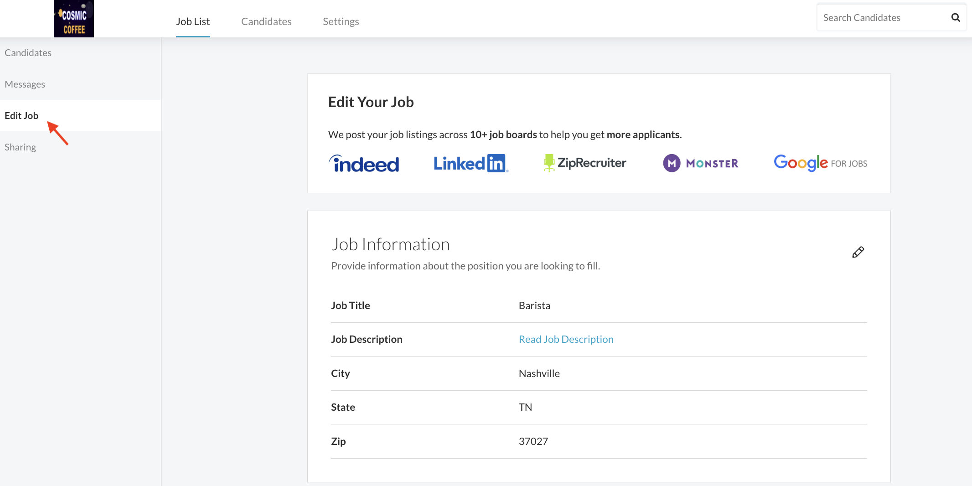Click the Barista job title value
Viewport: 972px width, 486px height.
534,305
